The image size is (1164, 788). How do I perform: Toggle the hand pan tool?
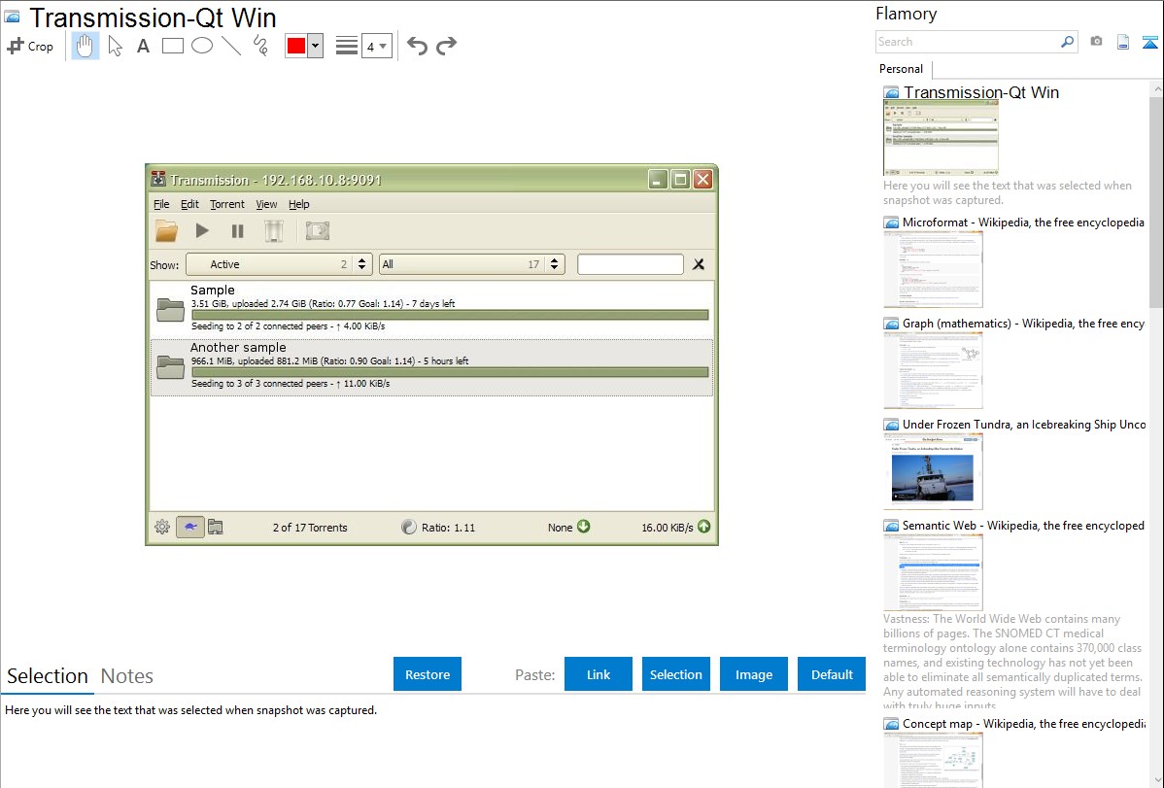coord(86,46)
